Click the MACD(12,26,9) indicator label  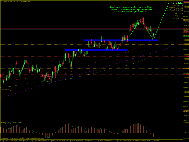click(x=12, y=123)
